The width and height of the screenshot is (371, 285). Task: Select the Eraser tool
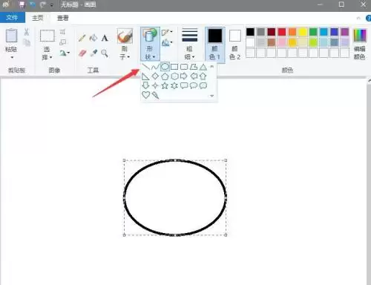(x=82, y=53)
